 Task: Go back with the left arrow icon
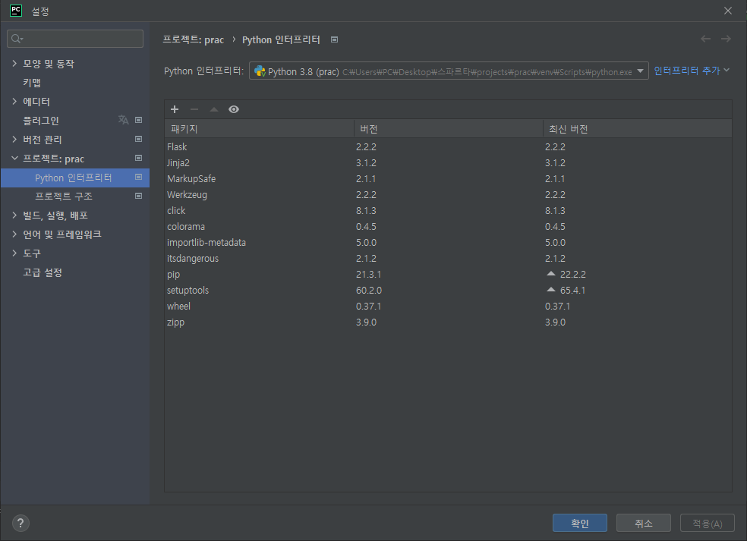[705, 39]
